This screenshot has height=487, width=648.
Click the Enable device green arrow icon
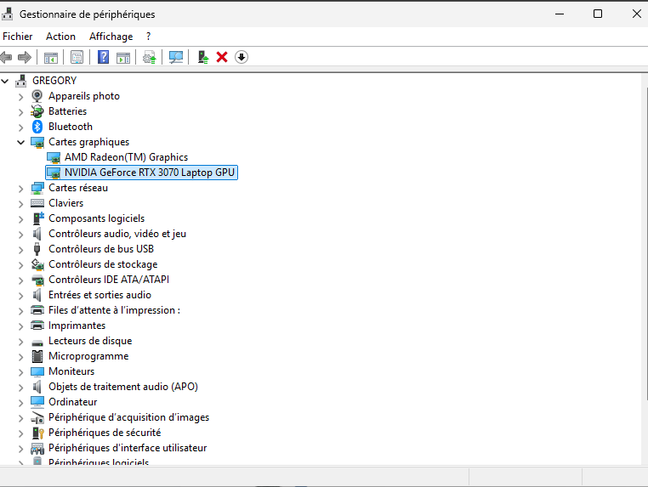click(202, 57)
